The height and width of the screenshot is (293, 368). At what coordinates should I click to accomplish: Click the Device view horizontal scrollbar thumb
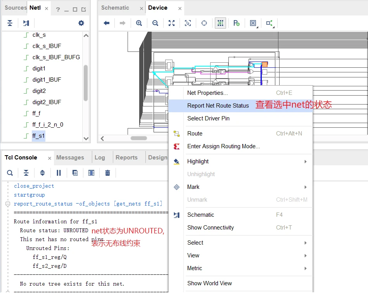point(139,138)
